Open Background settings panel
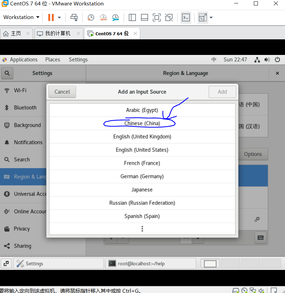This screenshot has width=285, height=293. click(x=23, y=125)
